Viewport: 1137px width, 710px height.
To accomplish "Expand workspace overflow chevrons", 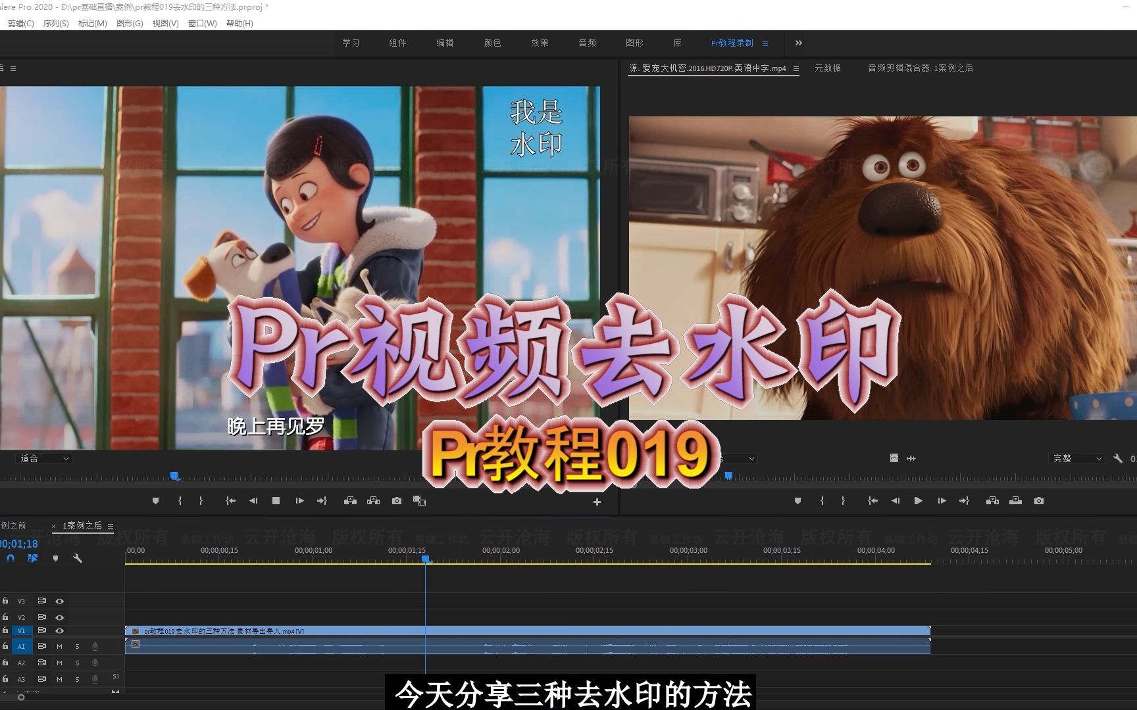I will point(798,43).
